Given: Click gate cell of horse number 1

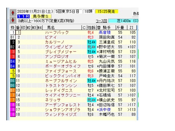Looking at the screenshot, I should pos(13,32).
